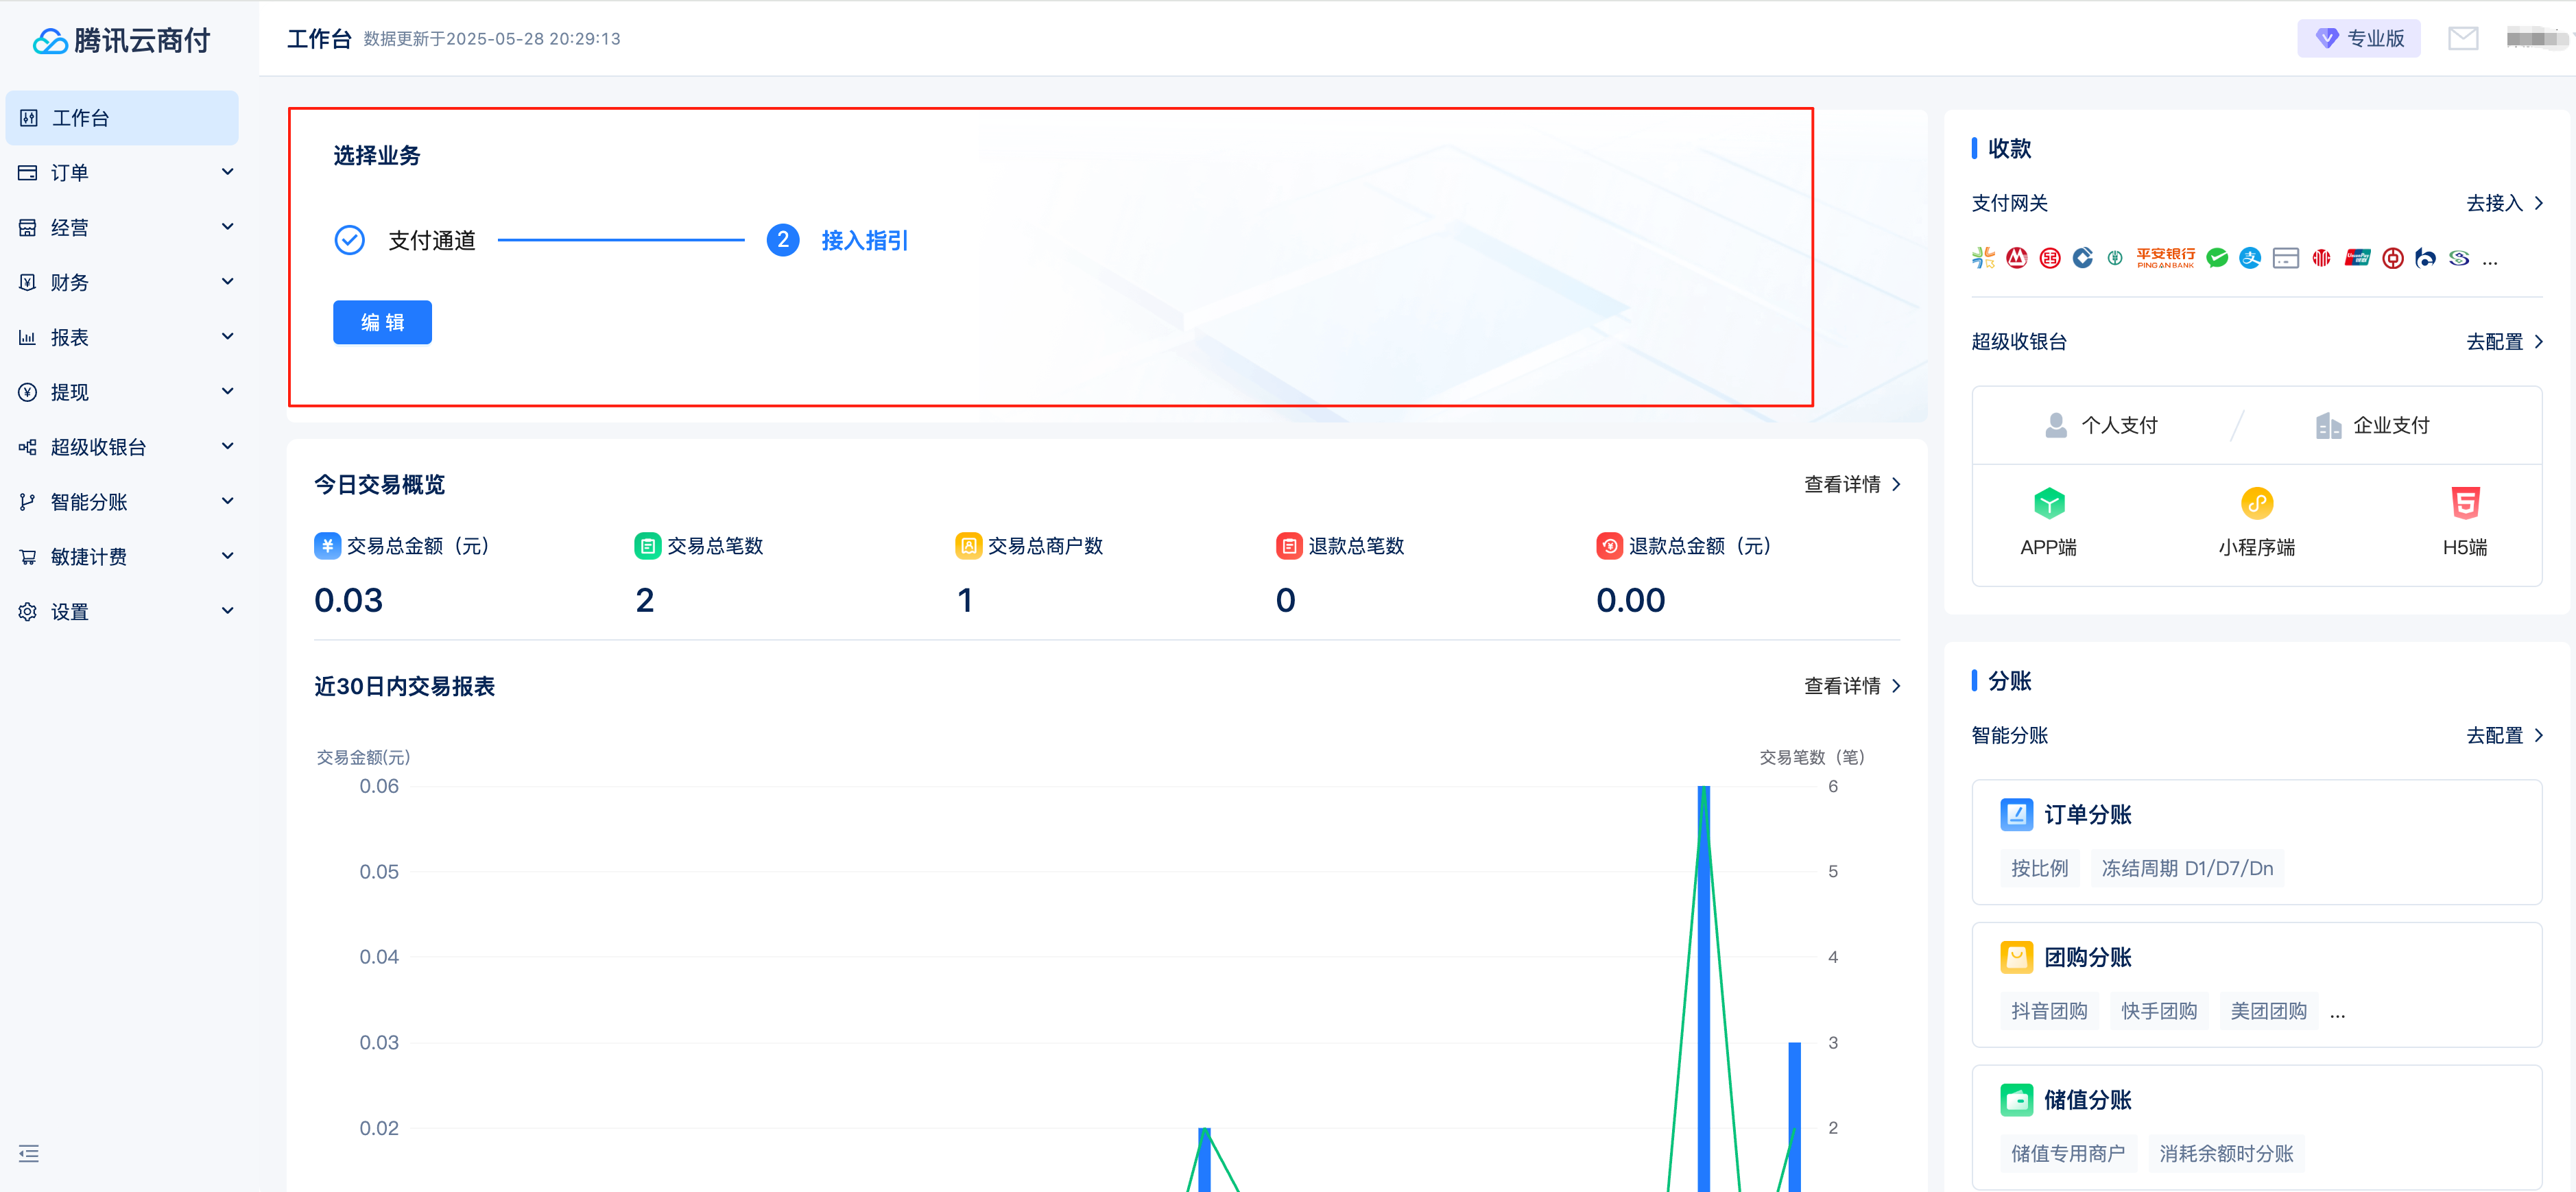Click the 企业支付 building icon
Screen dimensions: 2576x1192
point(2328,425)
